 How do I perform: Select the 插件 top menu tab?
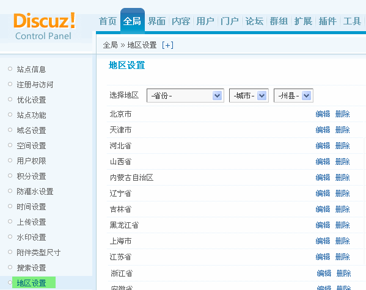pyautogui.click(x=328, y=21)
